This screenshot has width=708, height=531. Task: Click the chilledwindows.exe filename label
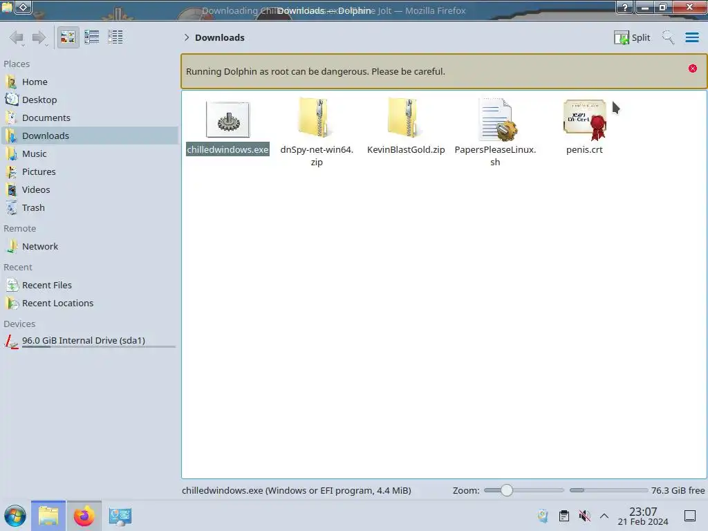click(x=228, y=149)
